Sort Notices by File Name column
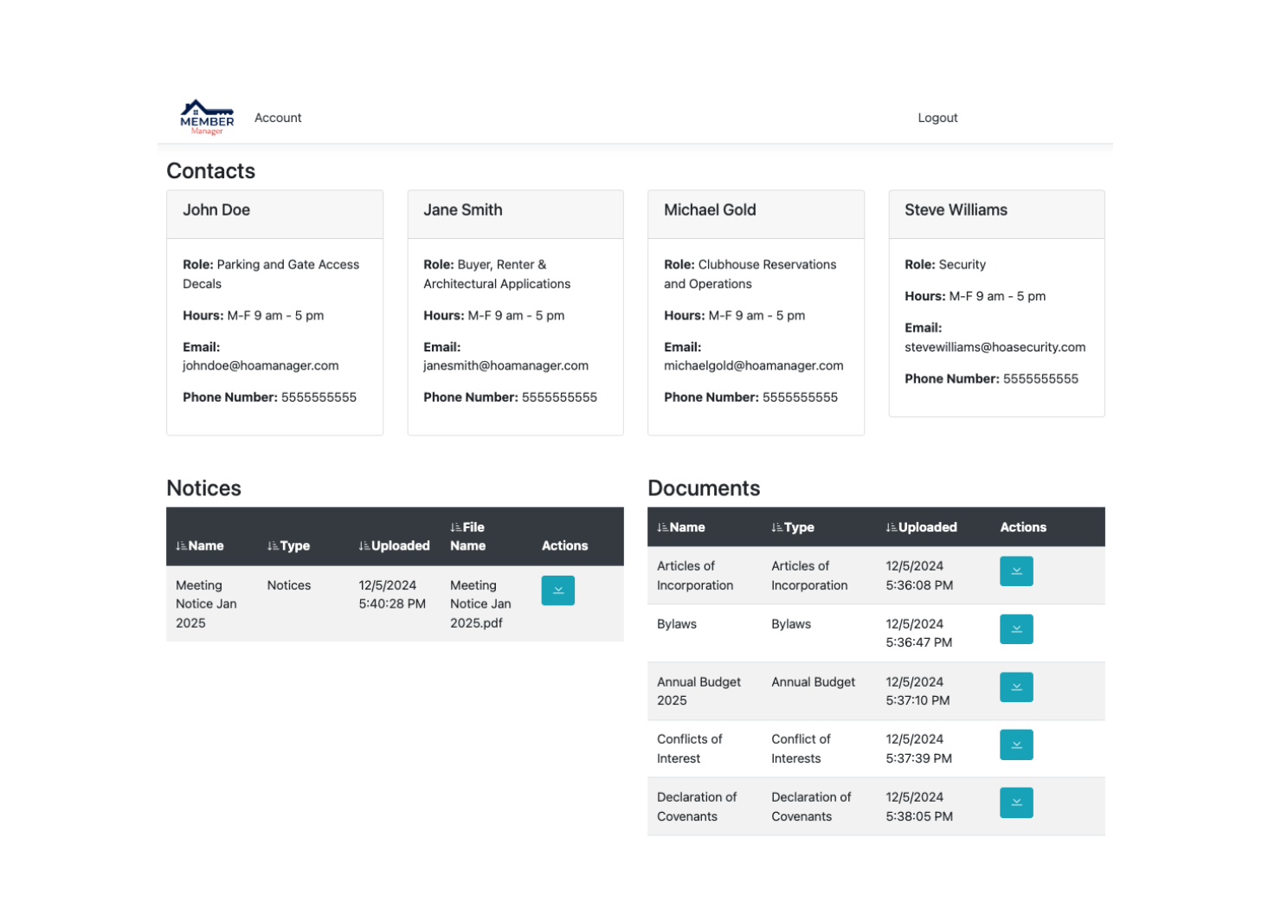 [x=467, y=536]
